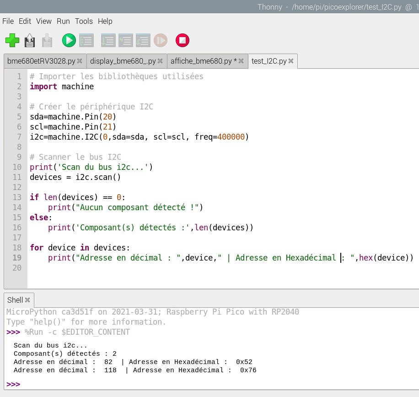
Task: Open the View menu
Action: 44,21
